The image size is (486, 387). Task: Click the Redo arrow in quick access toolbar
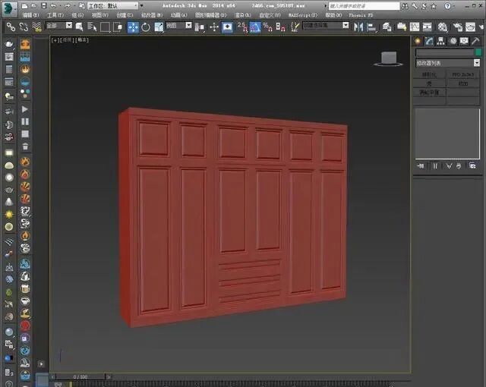click(68, 5)
